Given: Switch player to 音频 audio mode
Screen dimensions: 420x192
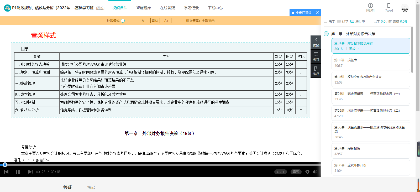Looking at the screenshot, I should (296, 172).
